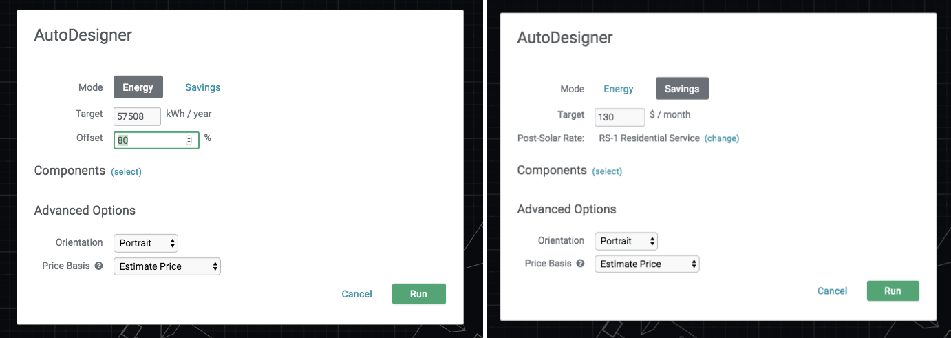Click the Price Basis help icon in left dialog
This screenshot has width=951, height=338.
[99, 266]
